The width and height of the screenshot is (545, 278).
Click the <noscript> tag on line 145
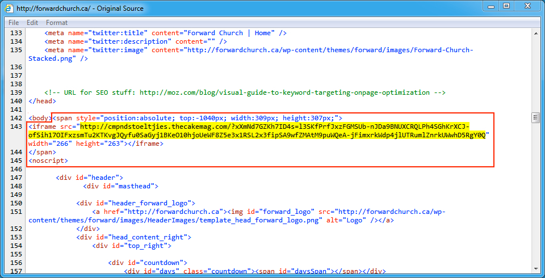pos(48,161)
